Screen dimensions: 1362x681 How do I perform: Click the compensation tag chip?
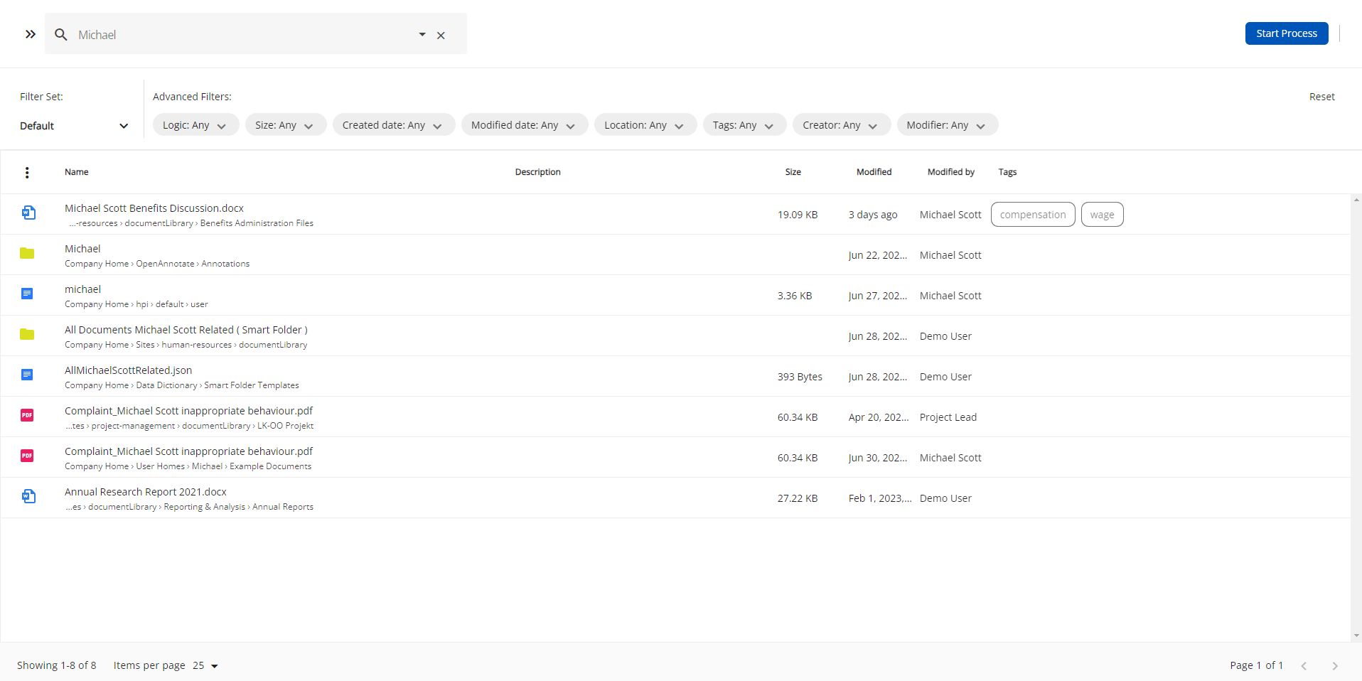(x=1033, y=215)
